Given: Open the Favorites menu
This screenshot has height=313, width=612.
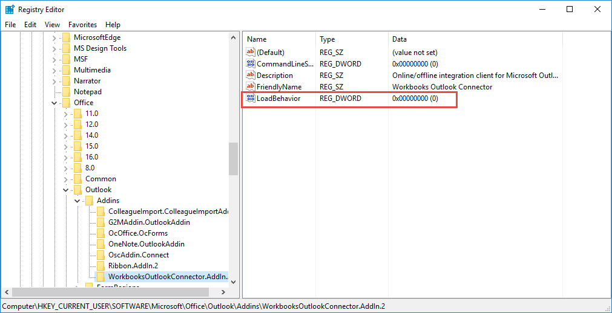Looking at the screenshot, I should (82, 25).
